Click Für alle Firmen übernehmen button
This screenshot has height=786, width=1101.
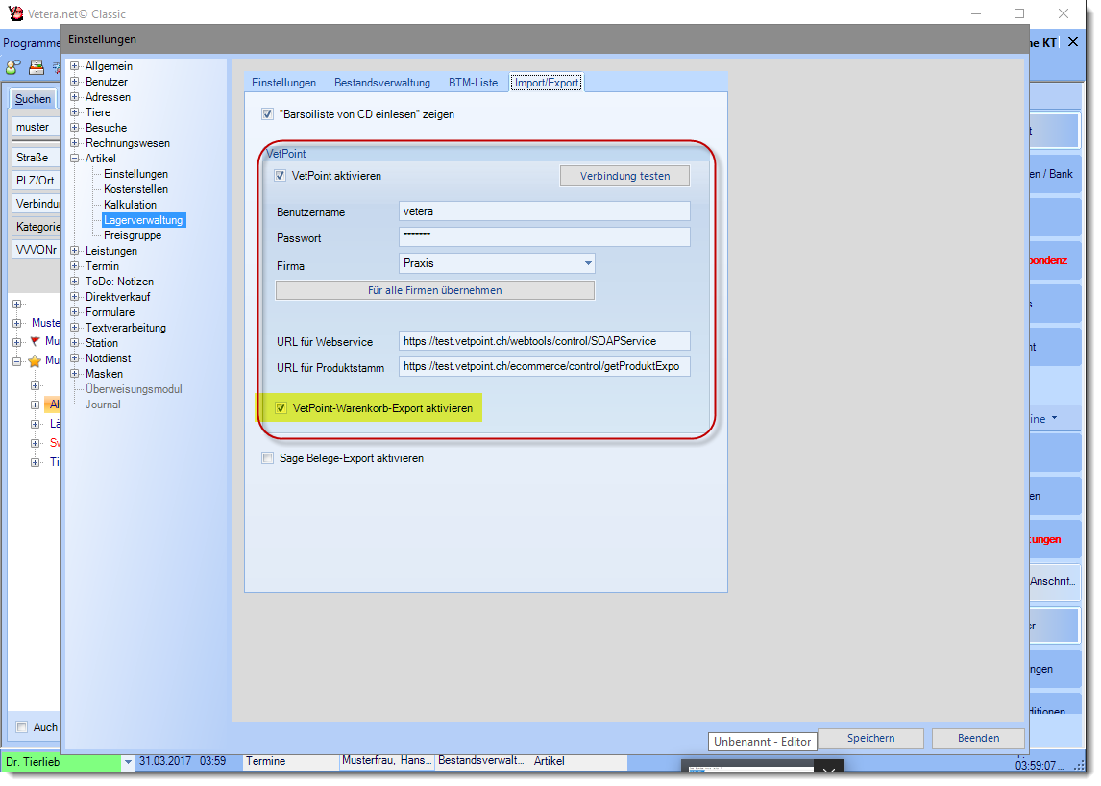(434, 290)
